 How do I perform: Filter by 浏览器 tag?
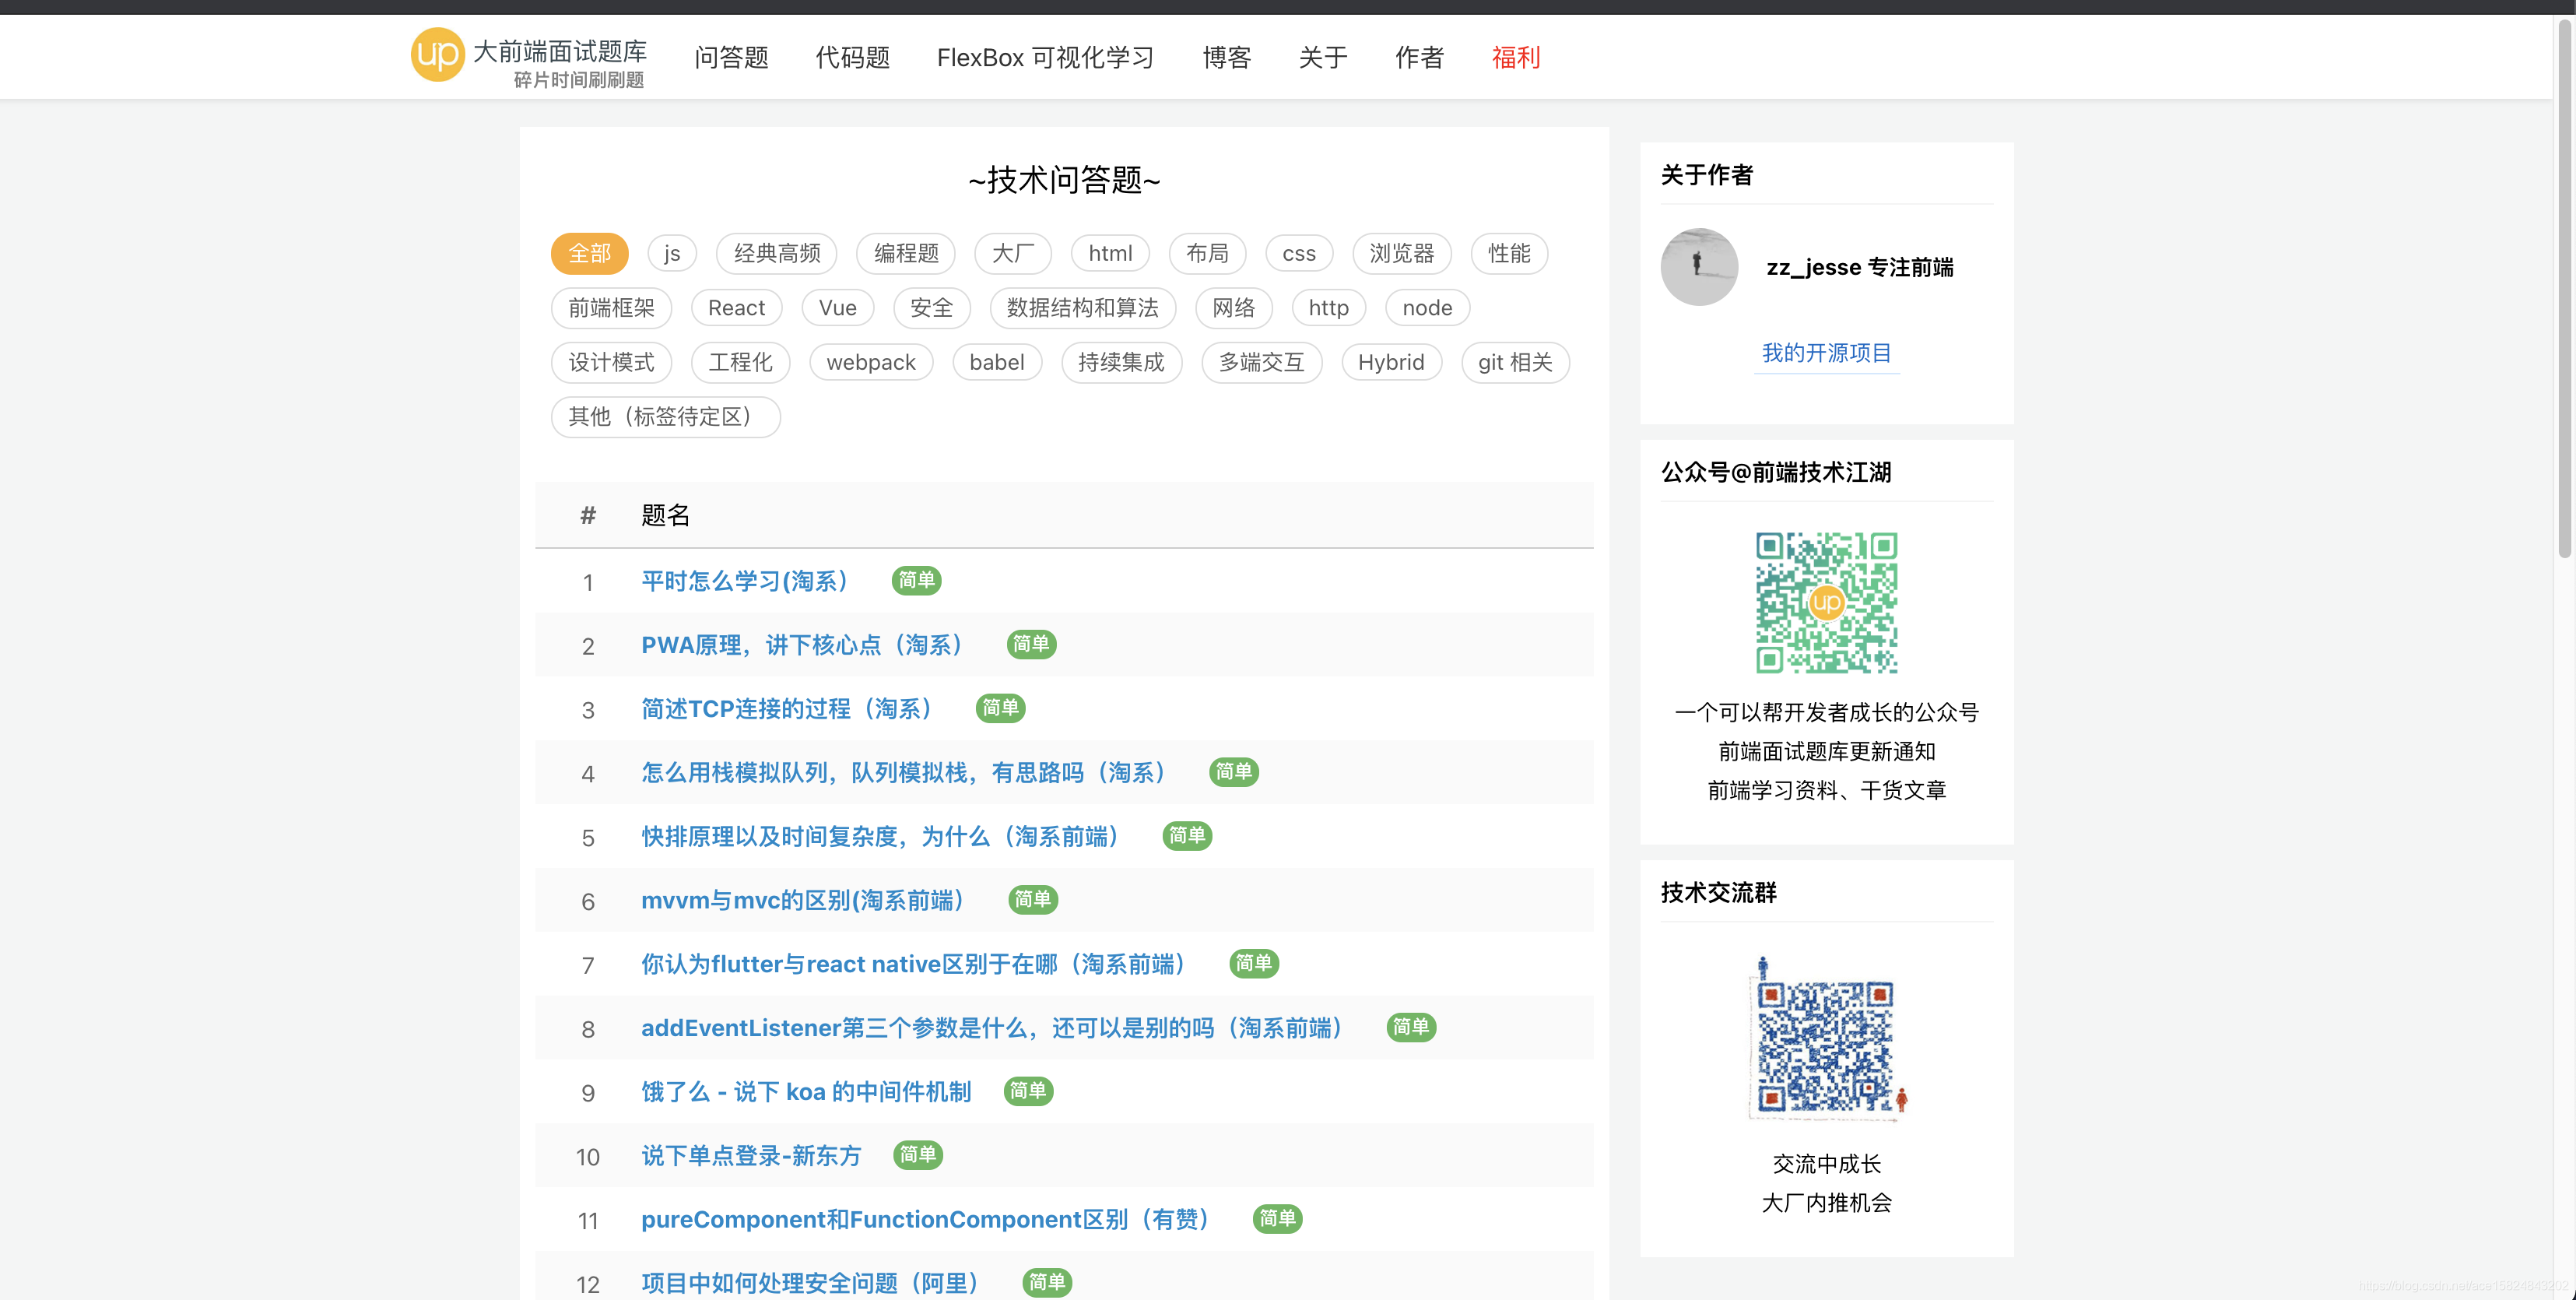point(1402,254)
